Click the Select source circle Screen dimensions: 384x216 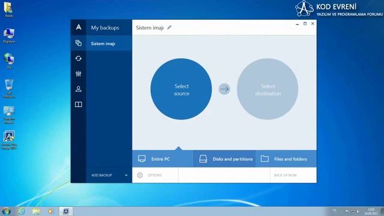(x=181, y=89)
